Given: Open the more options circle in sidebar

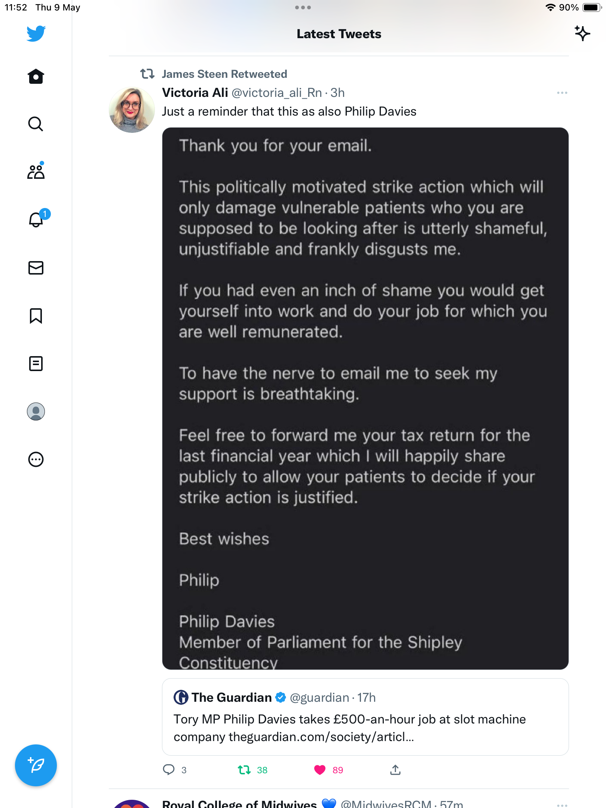Looking at the screenshot, I should tap(36, 459).
